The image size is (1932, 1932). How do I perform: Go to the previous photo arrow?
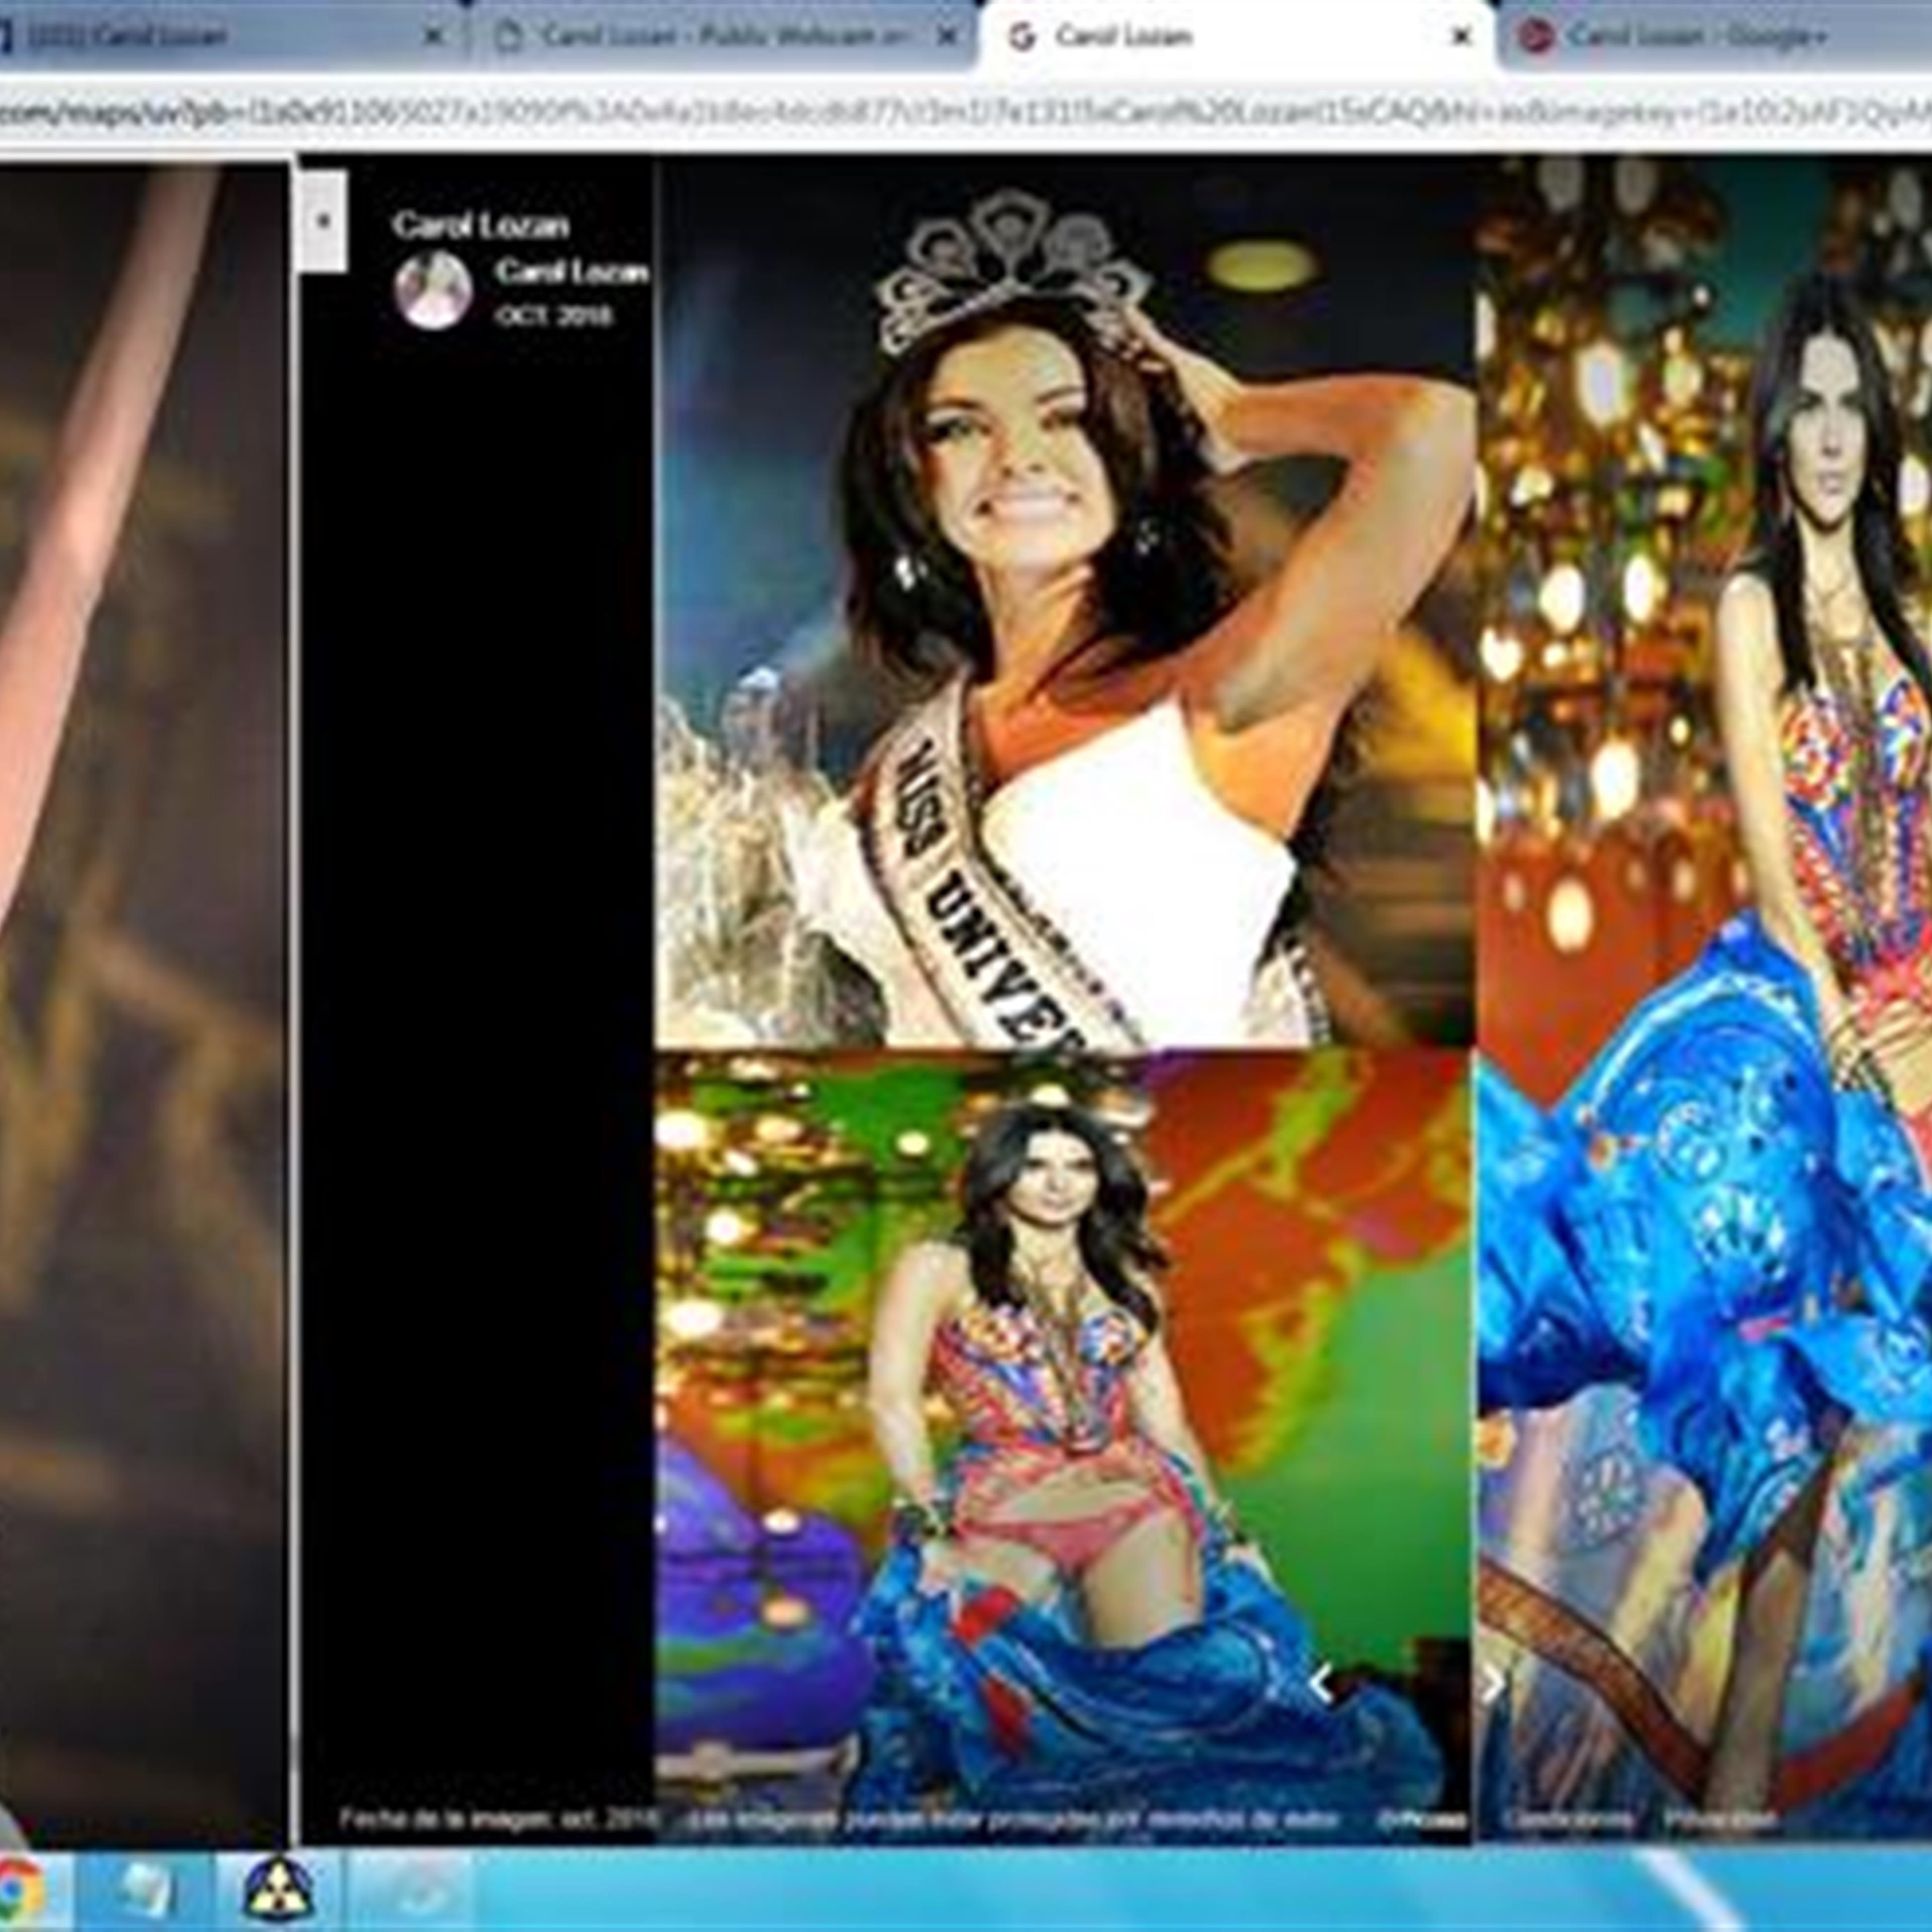tap(1321, 1685)
